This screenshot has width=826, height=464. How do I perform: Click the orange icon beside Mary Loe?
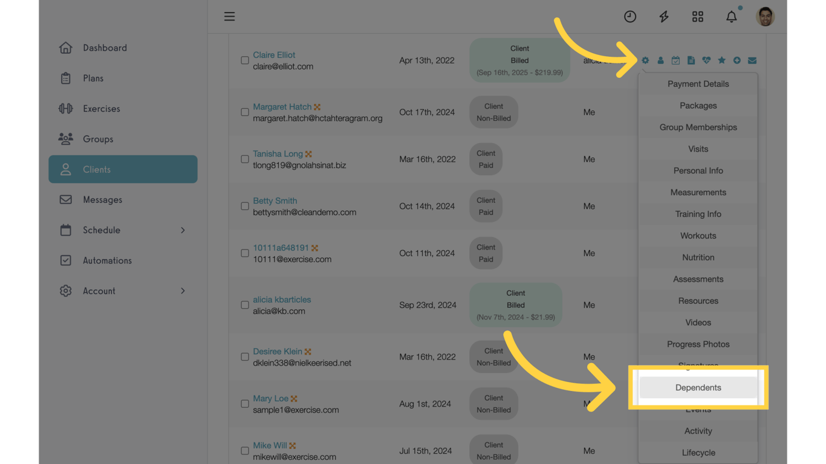pos(294,399)
